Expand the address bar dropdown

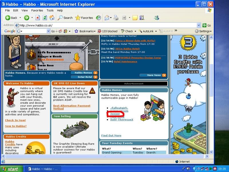click(199, 25)
